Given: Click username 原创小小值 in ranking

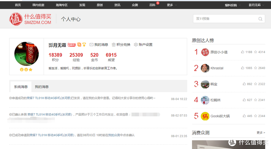Looking at the screenshot, I should [219, 52].
